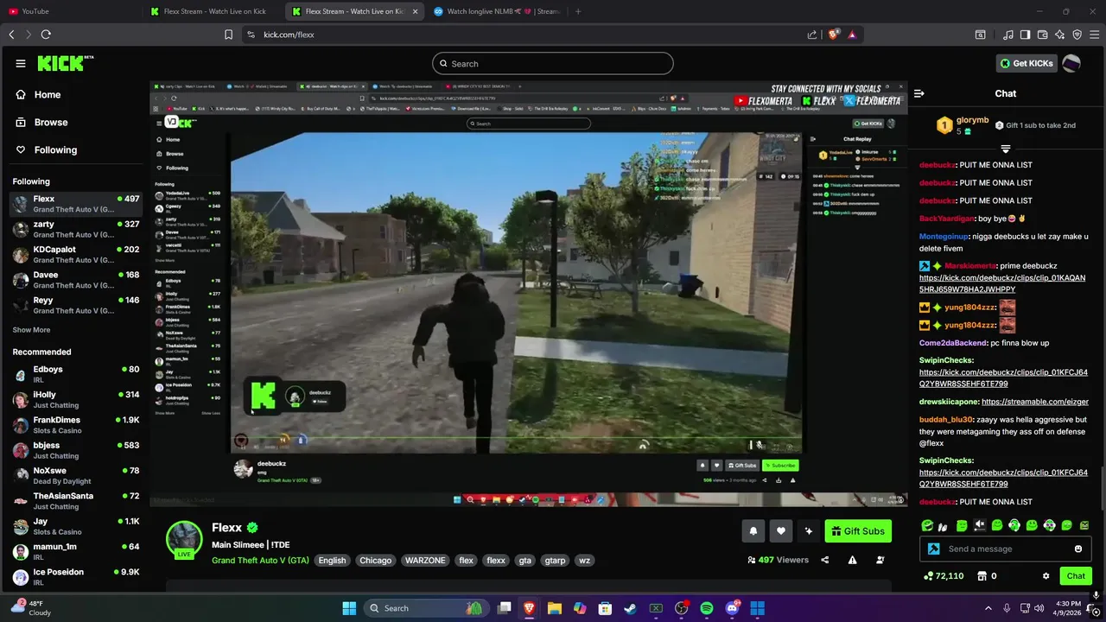Open Brave playlist music note icon

1007,35
